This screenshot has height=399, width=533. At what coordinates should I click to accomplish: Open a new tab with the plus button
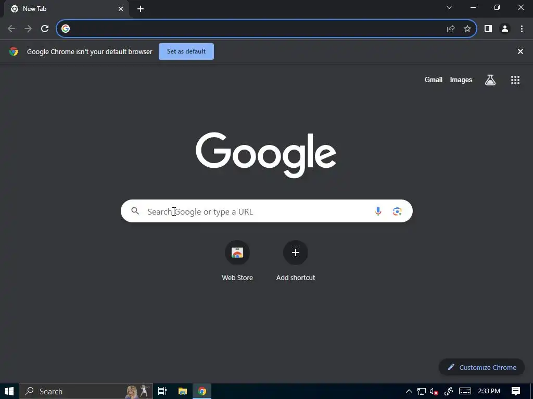(141, 9)
